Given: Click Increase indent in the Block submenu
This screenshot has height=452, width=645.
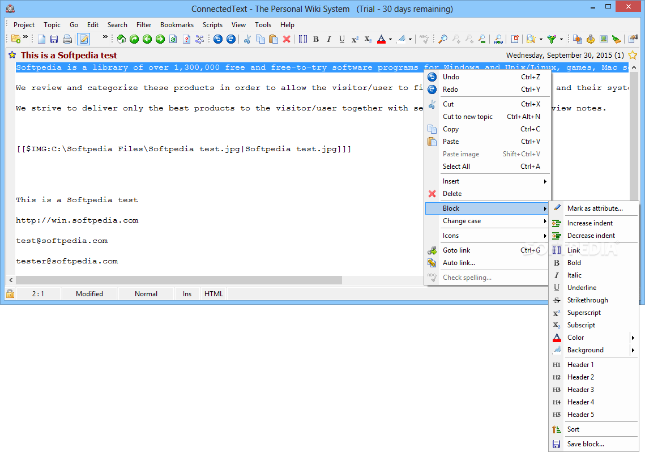Looking at the screenshot, I should click(594, 223).
